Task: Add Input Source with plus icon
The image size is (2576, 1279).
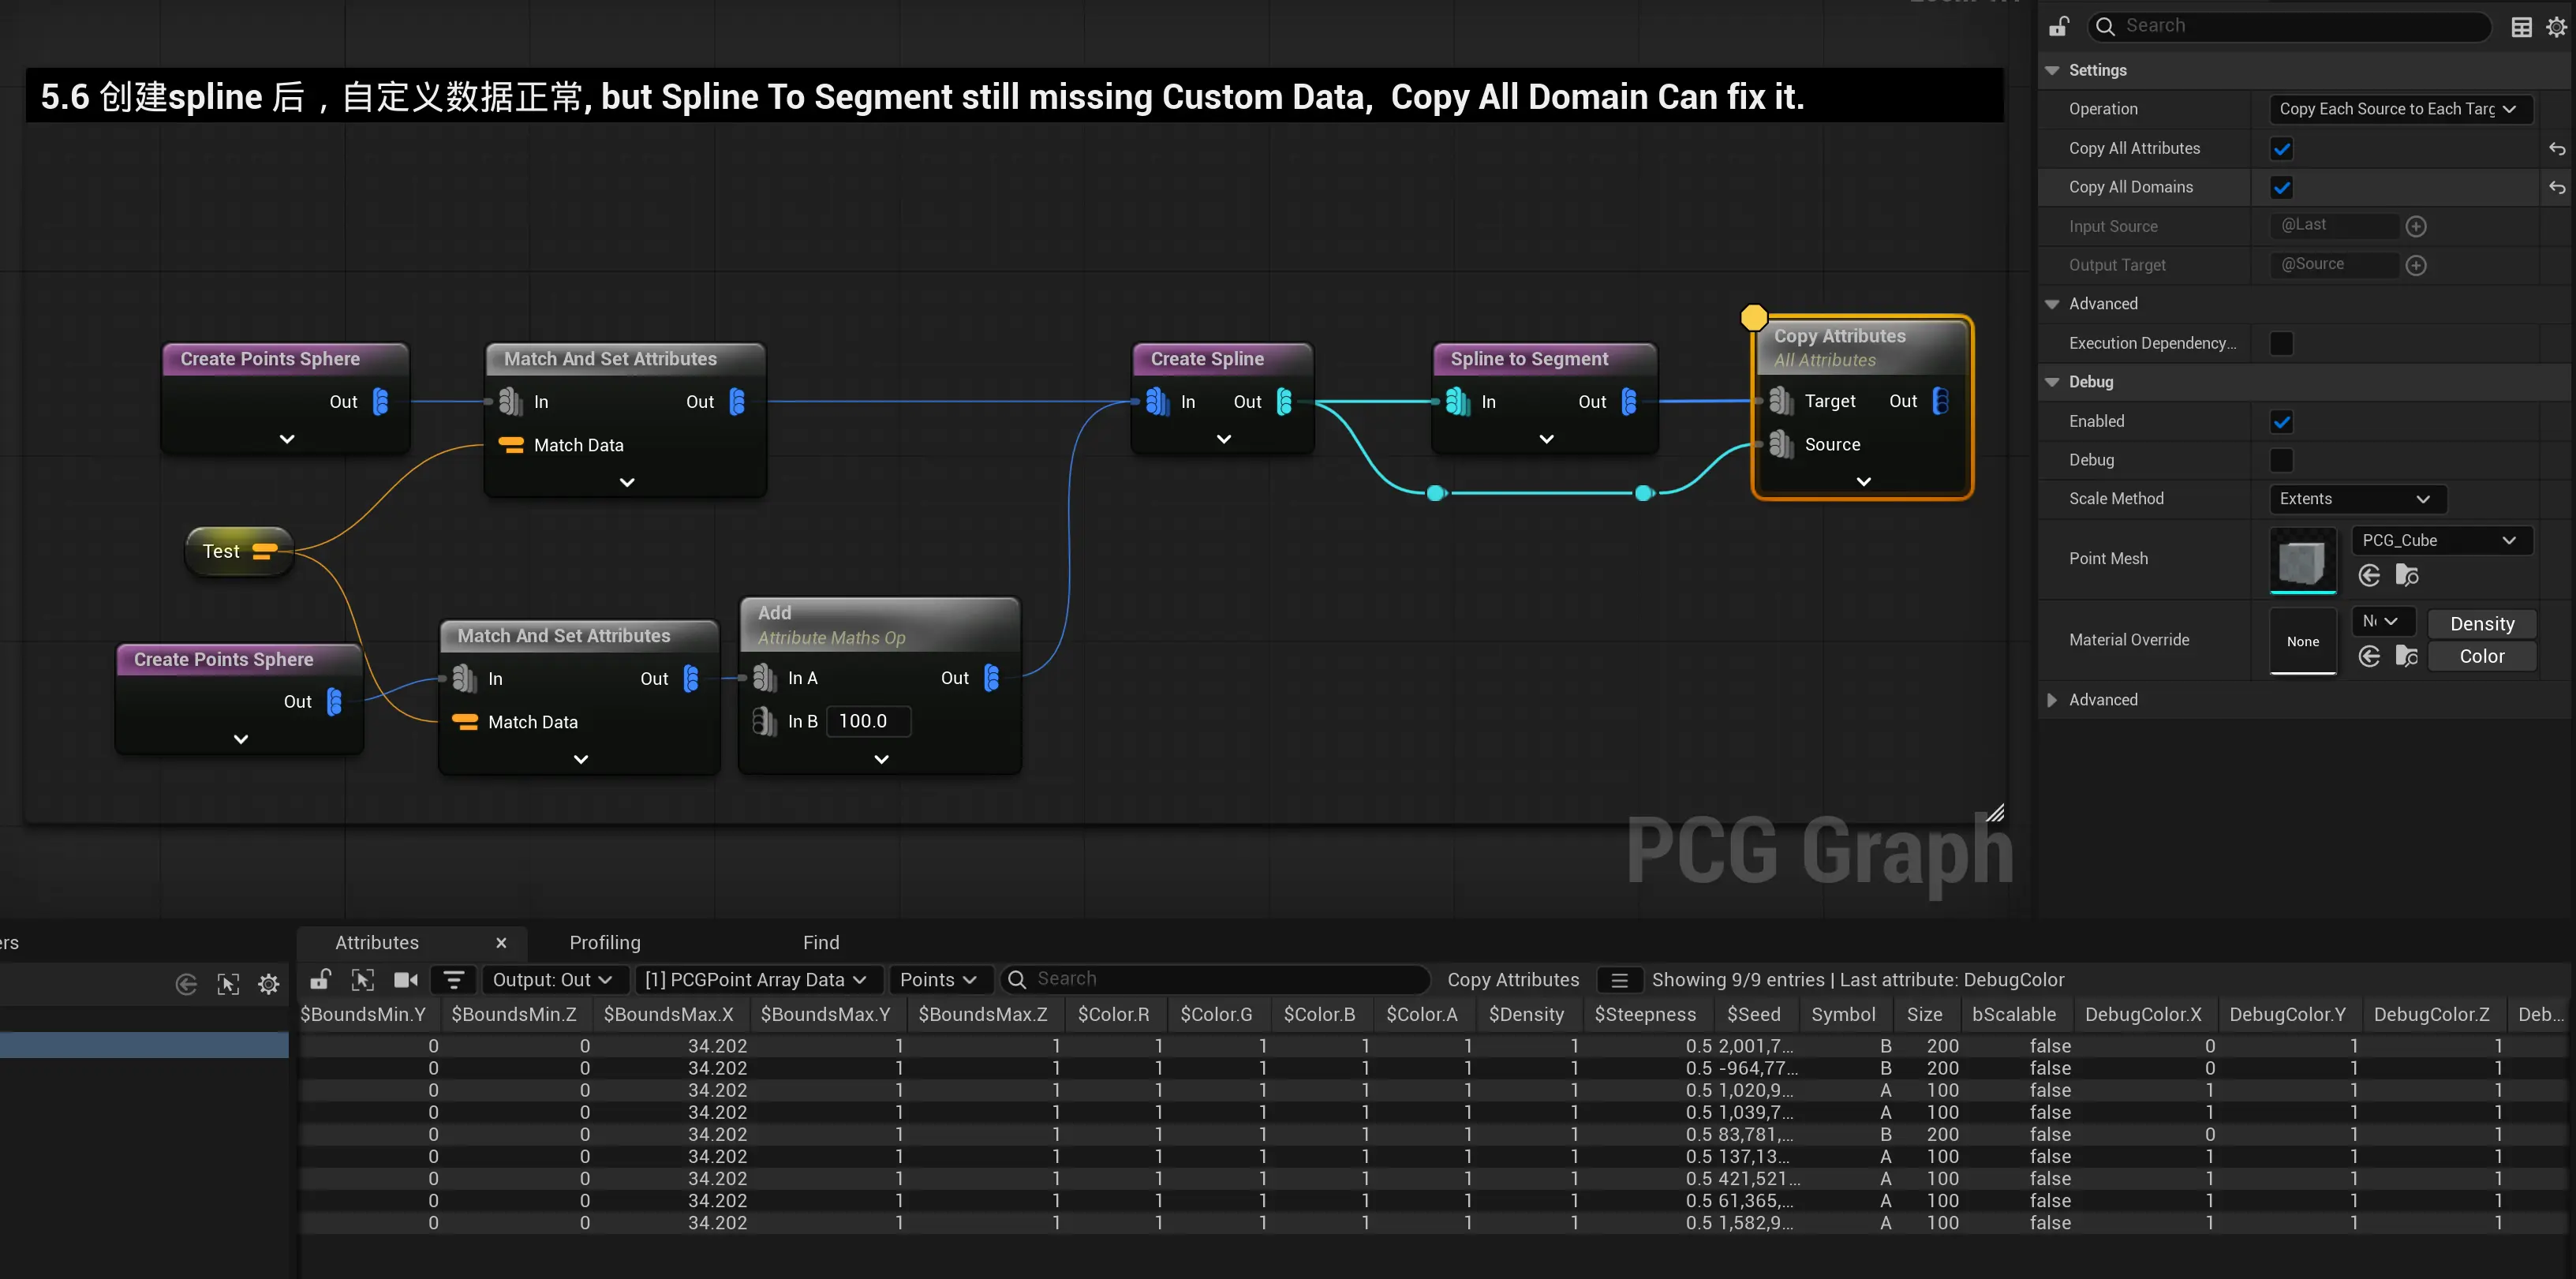Action: [2416, 227]
